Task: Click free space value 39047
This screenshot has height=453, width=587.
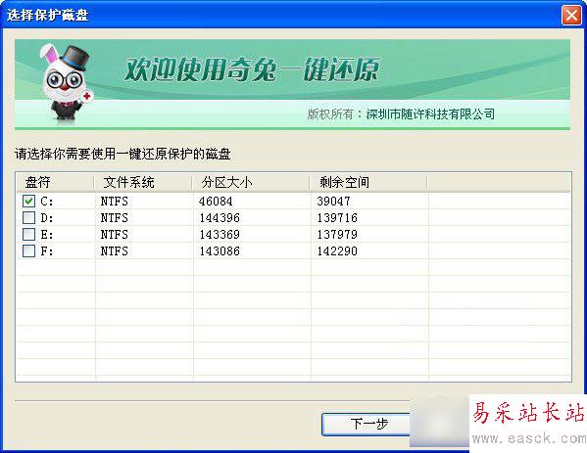Action: [333, 202]
